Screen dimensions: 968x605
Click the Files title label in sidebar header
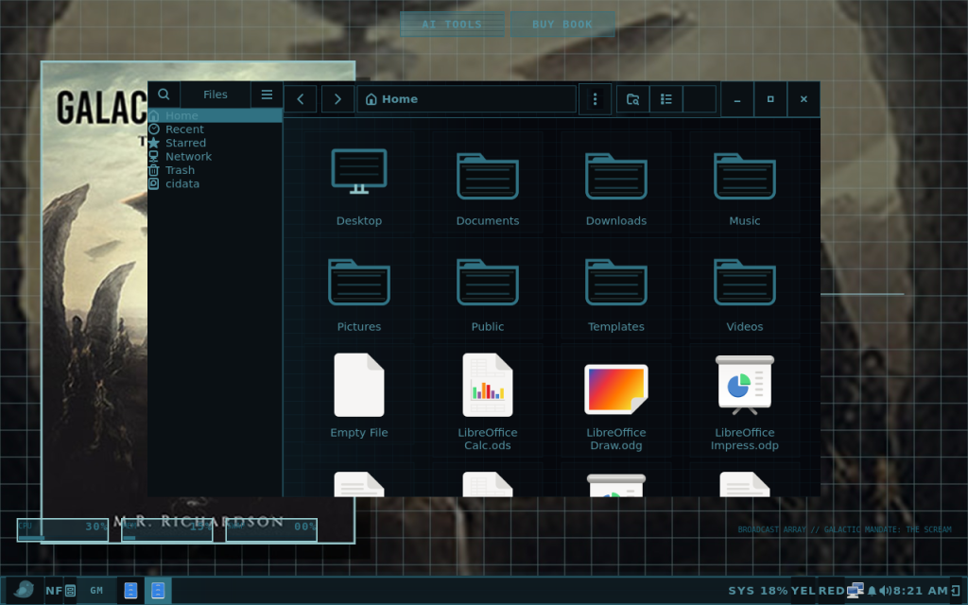pos(215,95)
